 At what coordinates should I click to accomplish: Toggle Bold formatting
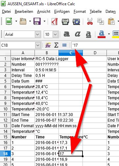coord(67,34)
